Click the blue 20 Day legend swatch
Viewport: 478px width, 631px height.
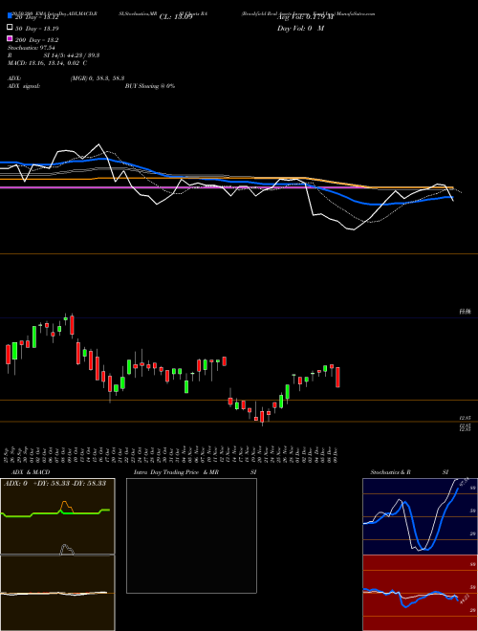pos(10,16)
